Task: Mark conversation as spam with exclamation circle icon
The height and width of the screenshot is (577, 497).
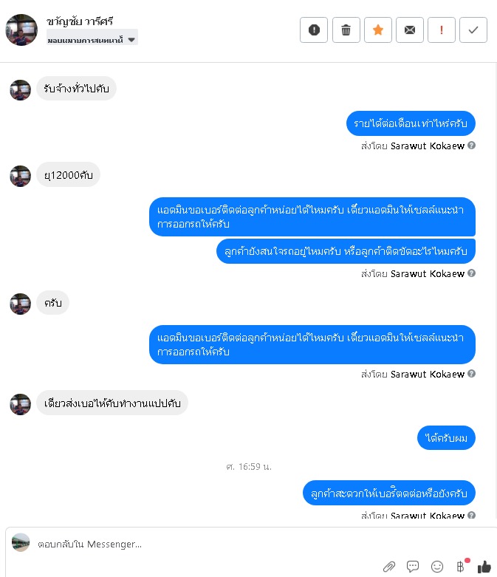Action: pos(313,30)
